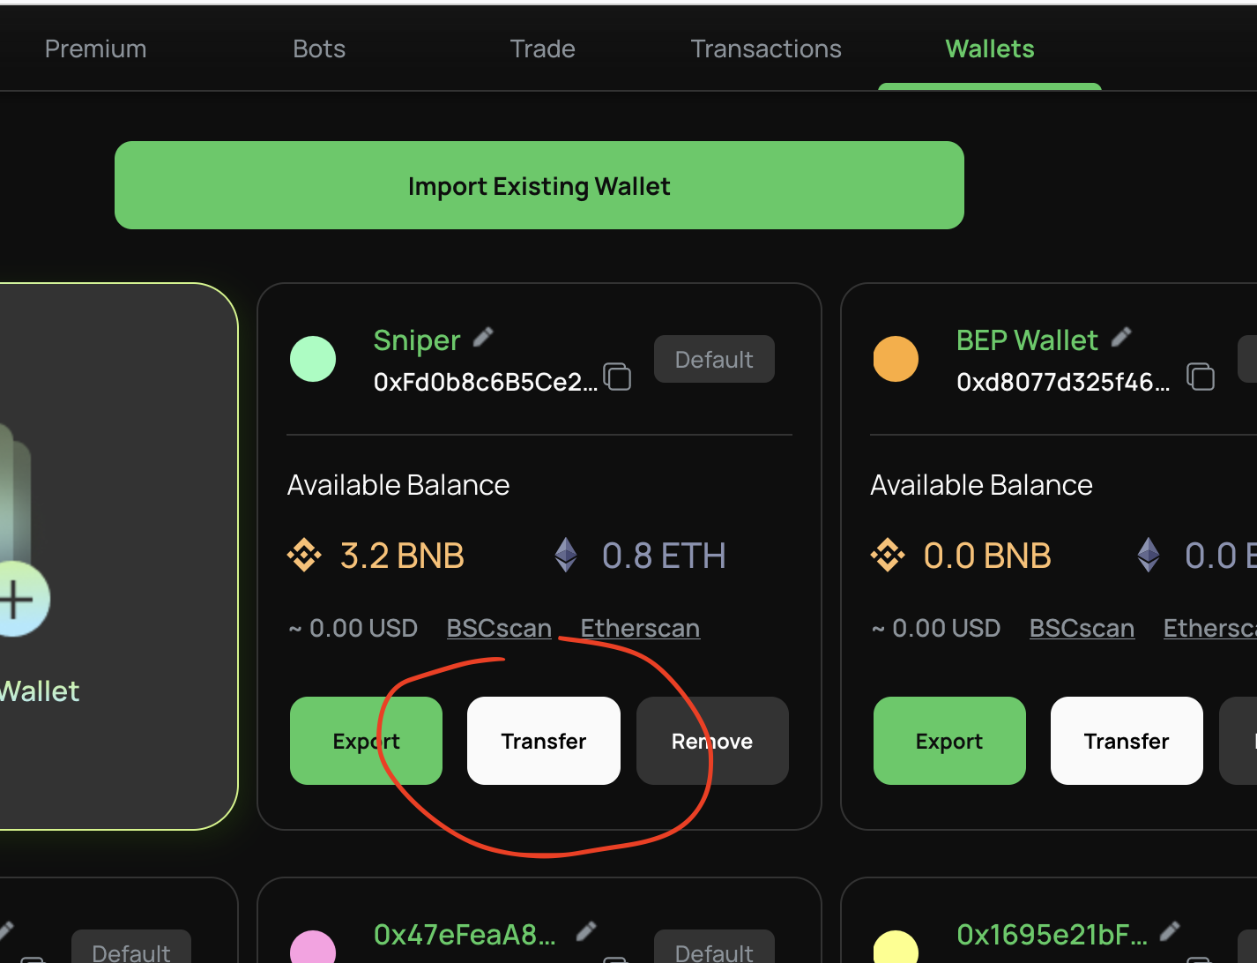Click the pencil icon next to BEP Wallet
This screenshot has height=963, width=1257.
tap(1121, 338)
